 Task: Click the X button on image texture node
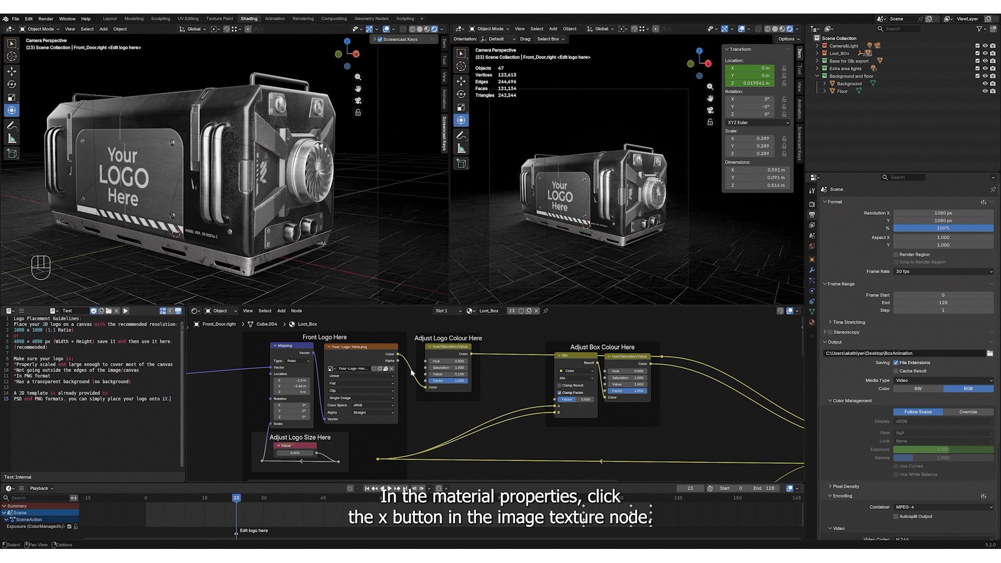(x=392, y=369)
